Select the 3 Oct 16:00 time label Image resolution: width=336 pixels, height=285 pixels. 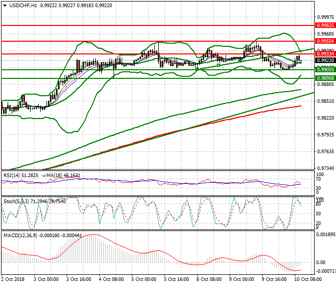coord(78,279)
